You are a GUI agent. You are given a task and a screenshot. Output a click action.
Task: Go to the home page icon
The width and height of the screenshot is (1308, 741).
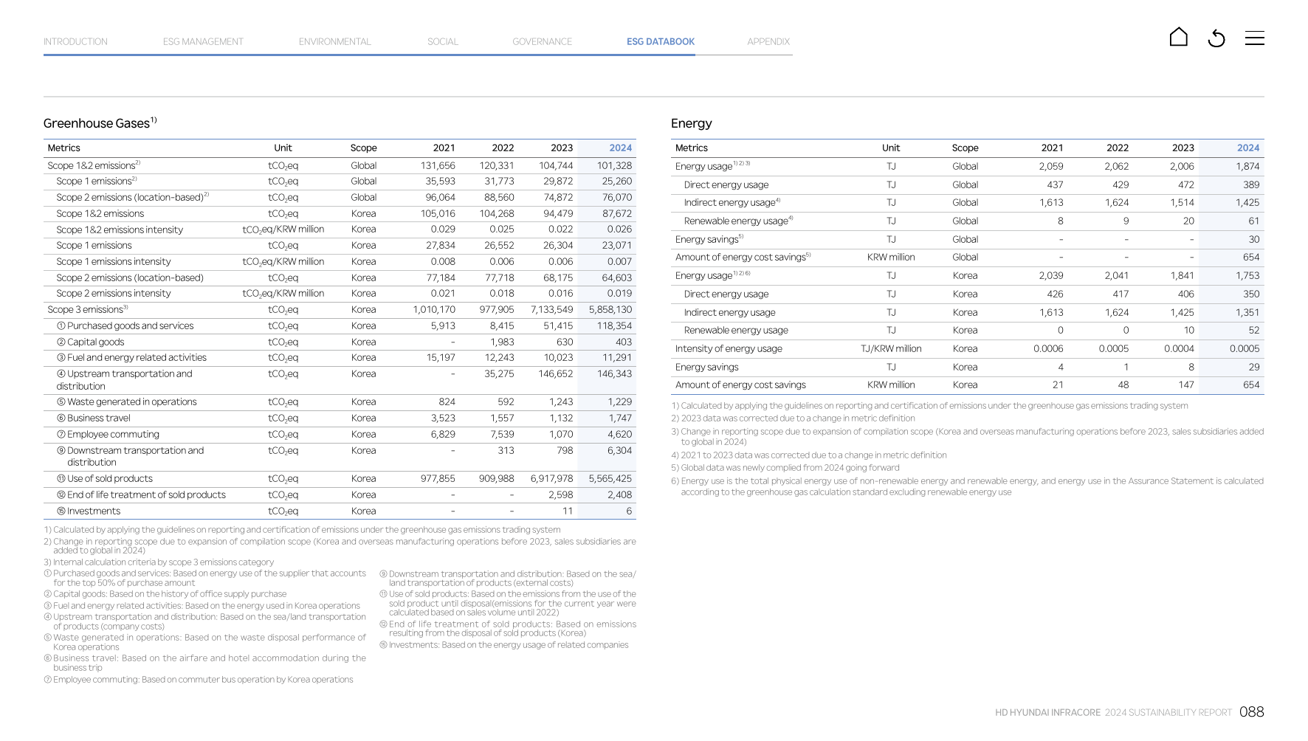[1179, 37]
